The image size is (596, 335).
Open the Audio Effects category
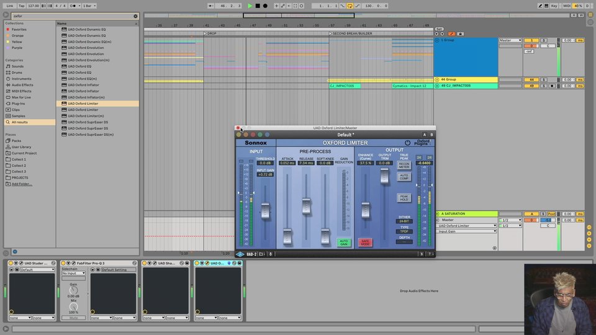22,85
